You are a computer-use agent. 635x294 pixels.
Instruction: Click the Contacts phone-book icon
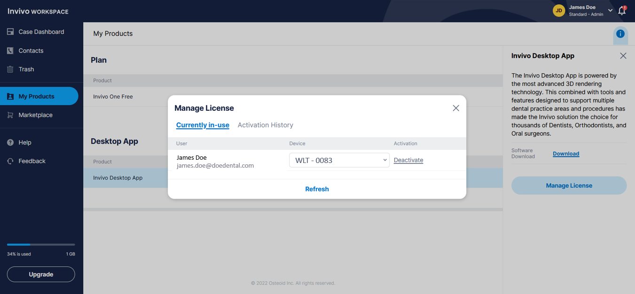pyautogui.click(x=10, y=51)
